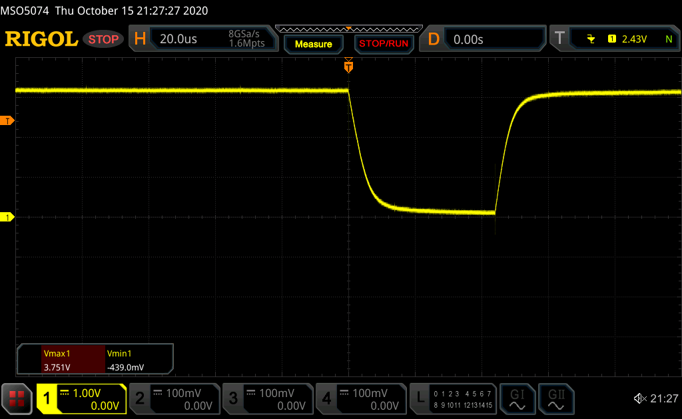Open delay D settings icon
Image resolution: width=682 pixels, height=419 pixels.
(434, 39)
